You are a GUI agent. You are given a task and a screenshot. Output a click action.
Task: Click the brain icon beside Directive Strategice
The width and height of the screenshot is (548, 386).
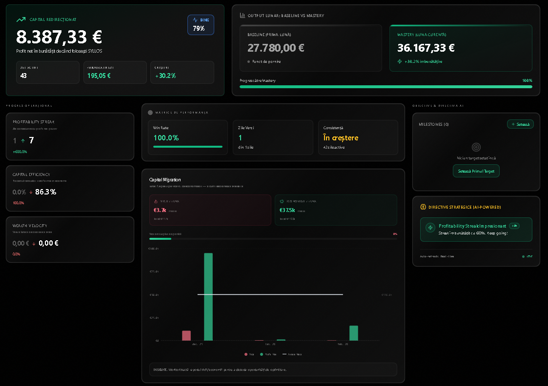coord(423,207)
